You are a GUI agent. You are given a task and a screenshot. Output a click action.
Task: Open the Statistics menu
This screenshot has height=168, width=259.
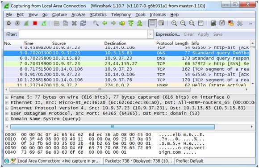98,15
